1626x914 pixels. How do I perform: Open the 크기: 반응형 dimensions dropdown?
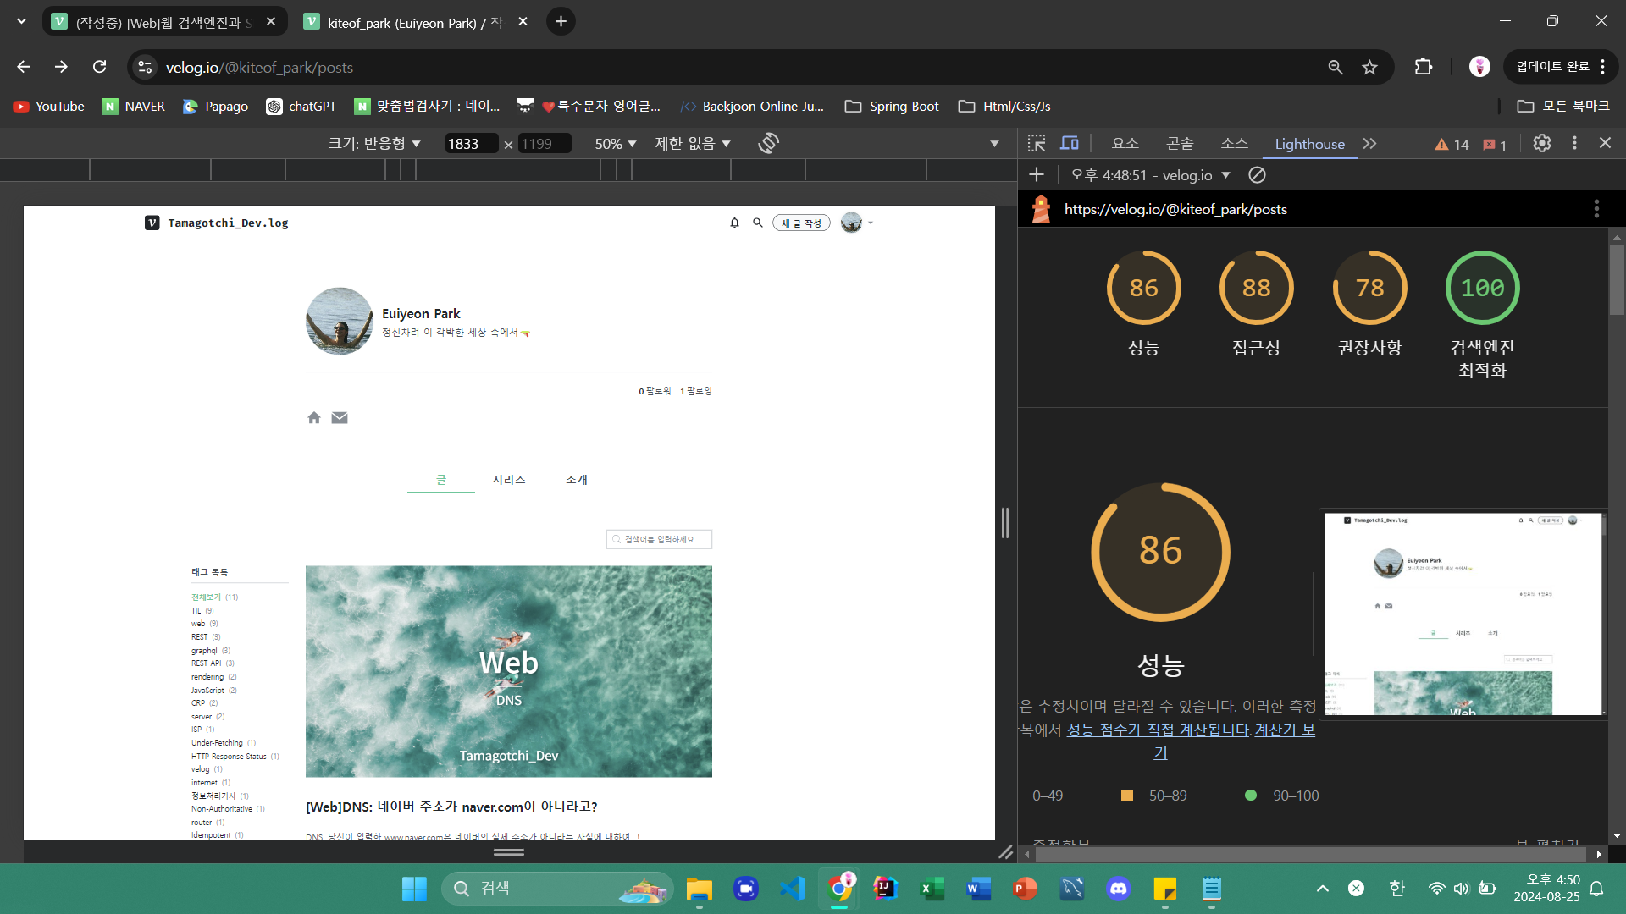click(374, 144)
